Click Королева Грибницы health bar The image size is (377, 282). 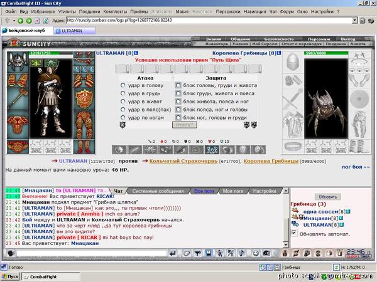coord(326,53)
